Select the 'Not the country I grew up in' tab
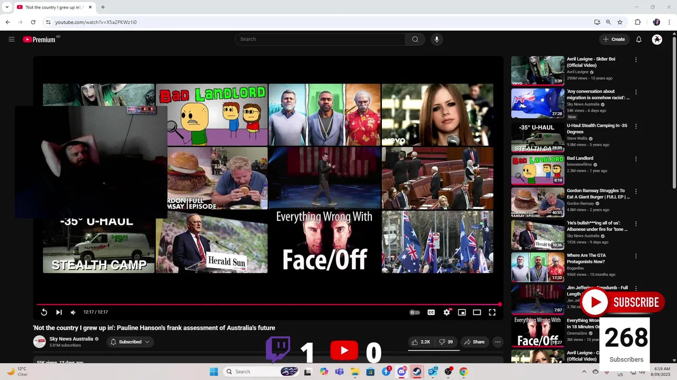 (x=54, y=7)
